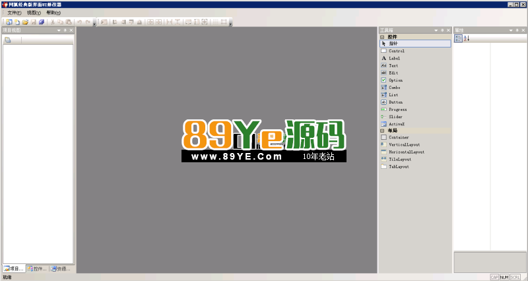Screen dimensions: 528x281
Task: Click the Open folder toolbar icon
Action: click(25, 22)
